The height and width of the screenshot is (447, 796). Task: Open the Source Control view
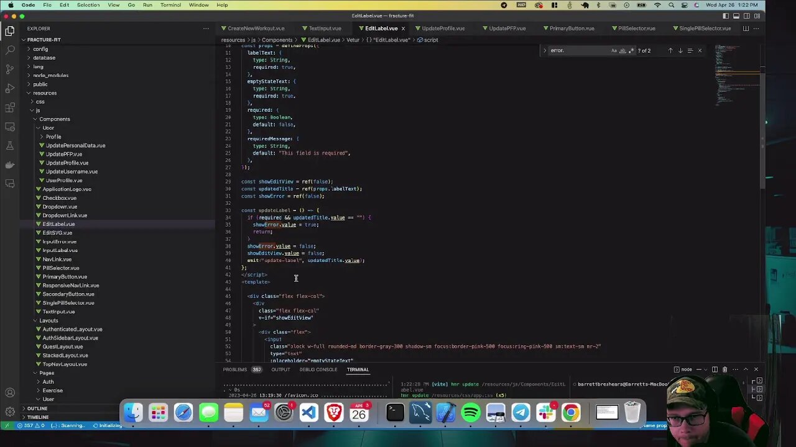coord(10,69)
